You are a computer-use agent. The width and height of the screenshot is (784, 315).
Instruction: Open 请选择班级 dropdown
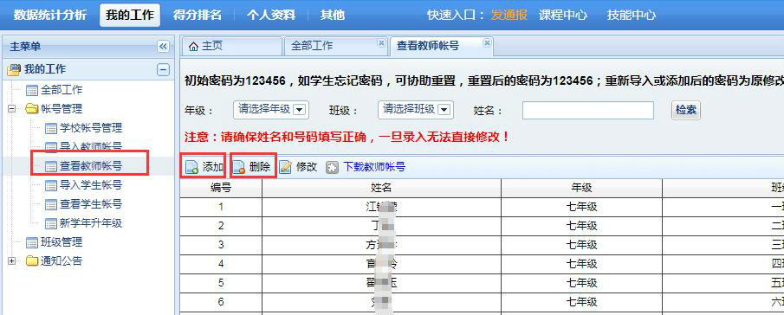[416, 110]
